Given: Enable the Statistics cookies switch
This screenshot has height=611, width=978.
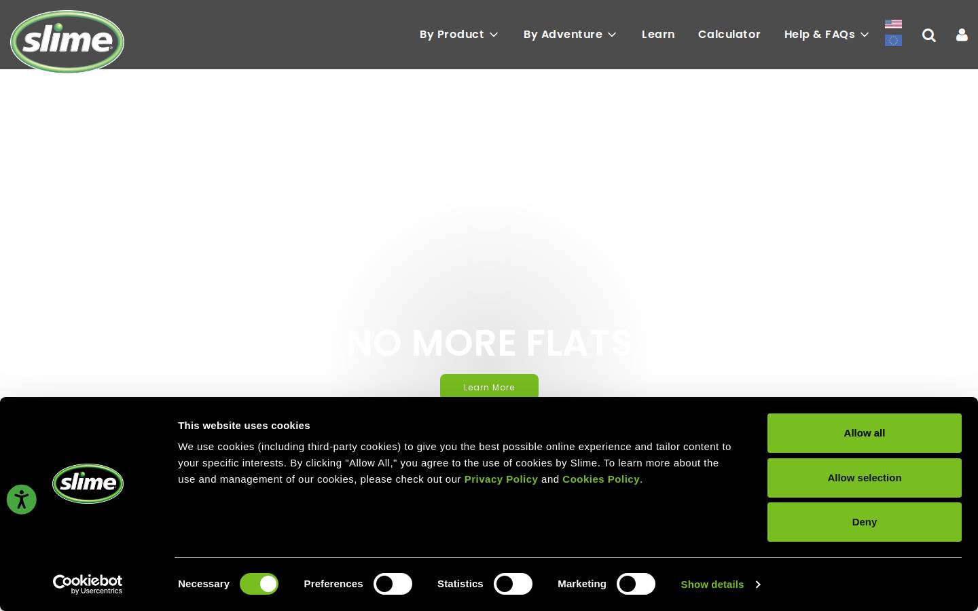Looking at the screenshot, I should click(513, 584).
